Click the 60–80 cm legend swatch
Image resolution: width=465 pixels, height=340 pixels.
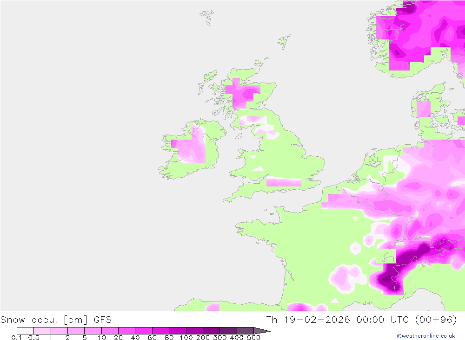pyautogui.click(x=161, y=331)
